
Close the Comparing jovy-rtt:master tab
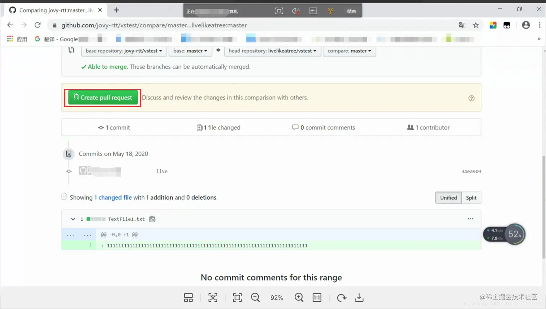[x=100, y=10]
